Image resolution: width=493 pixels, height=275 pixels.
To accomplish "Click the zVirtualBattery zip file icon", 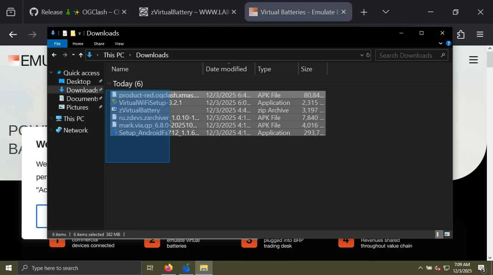I will [114, 110].
